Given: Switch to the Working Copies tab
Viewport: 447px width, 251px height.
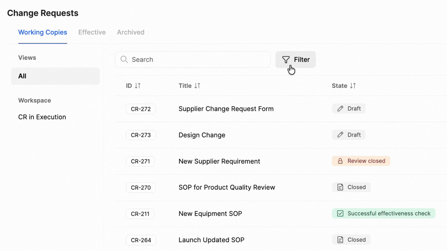Looking at the screenshot, I should 42,32.
